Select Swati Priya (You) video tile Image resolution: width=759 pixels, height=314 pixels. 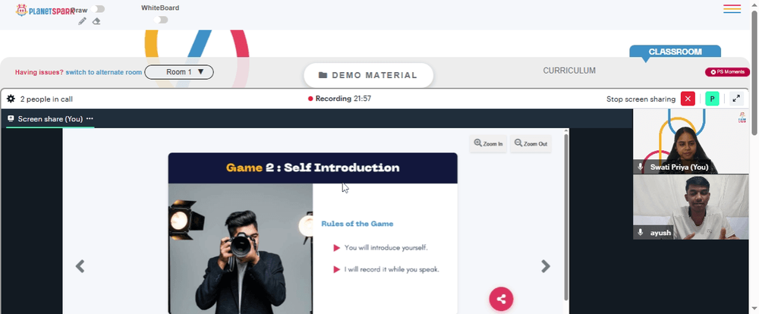pos(691,141)
